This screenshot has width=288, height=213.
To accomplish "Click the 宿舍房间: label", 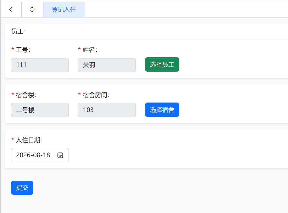I will click(x=96, y=95).
